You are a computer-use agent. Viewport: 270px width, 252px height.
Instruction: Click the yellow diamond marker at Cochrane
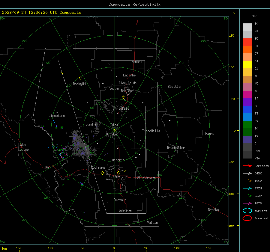[103, 173]
